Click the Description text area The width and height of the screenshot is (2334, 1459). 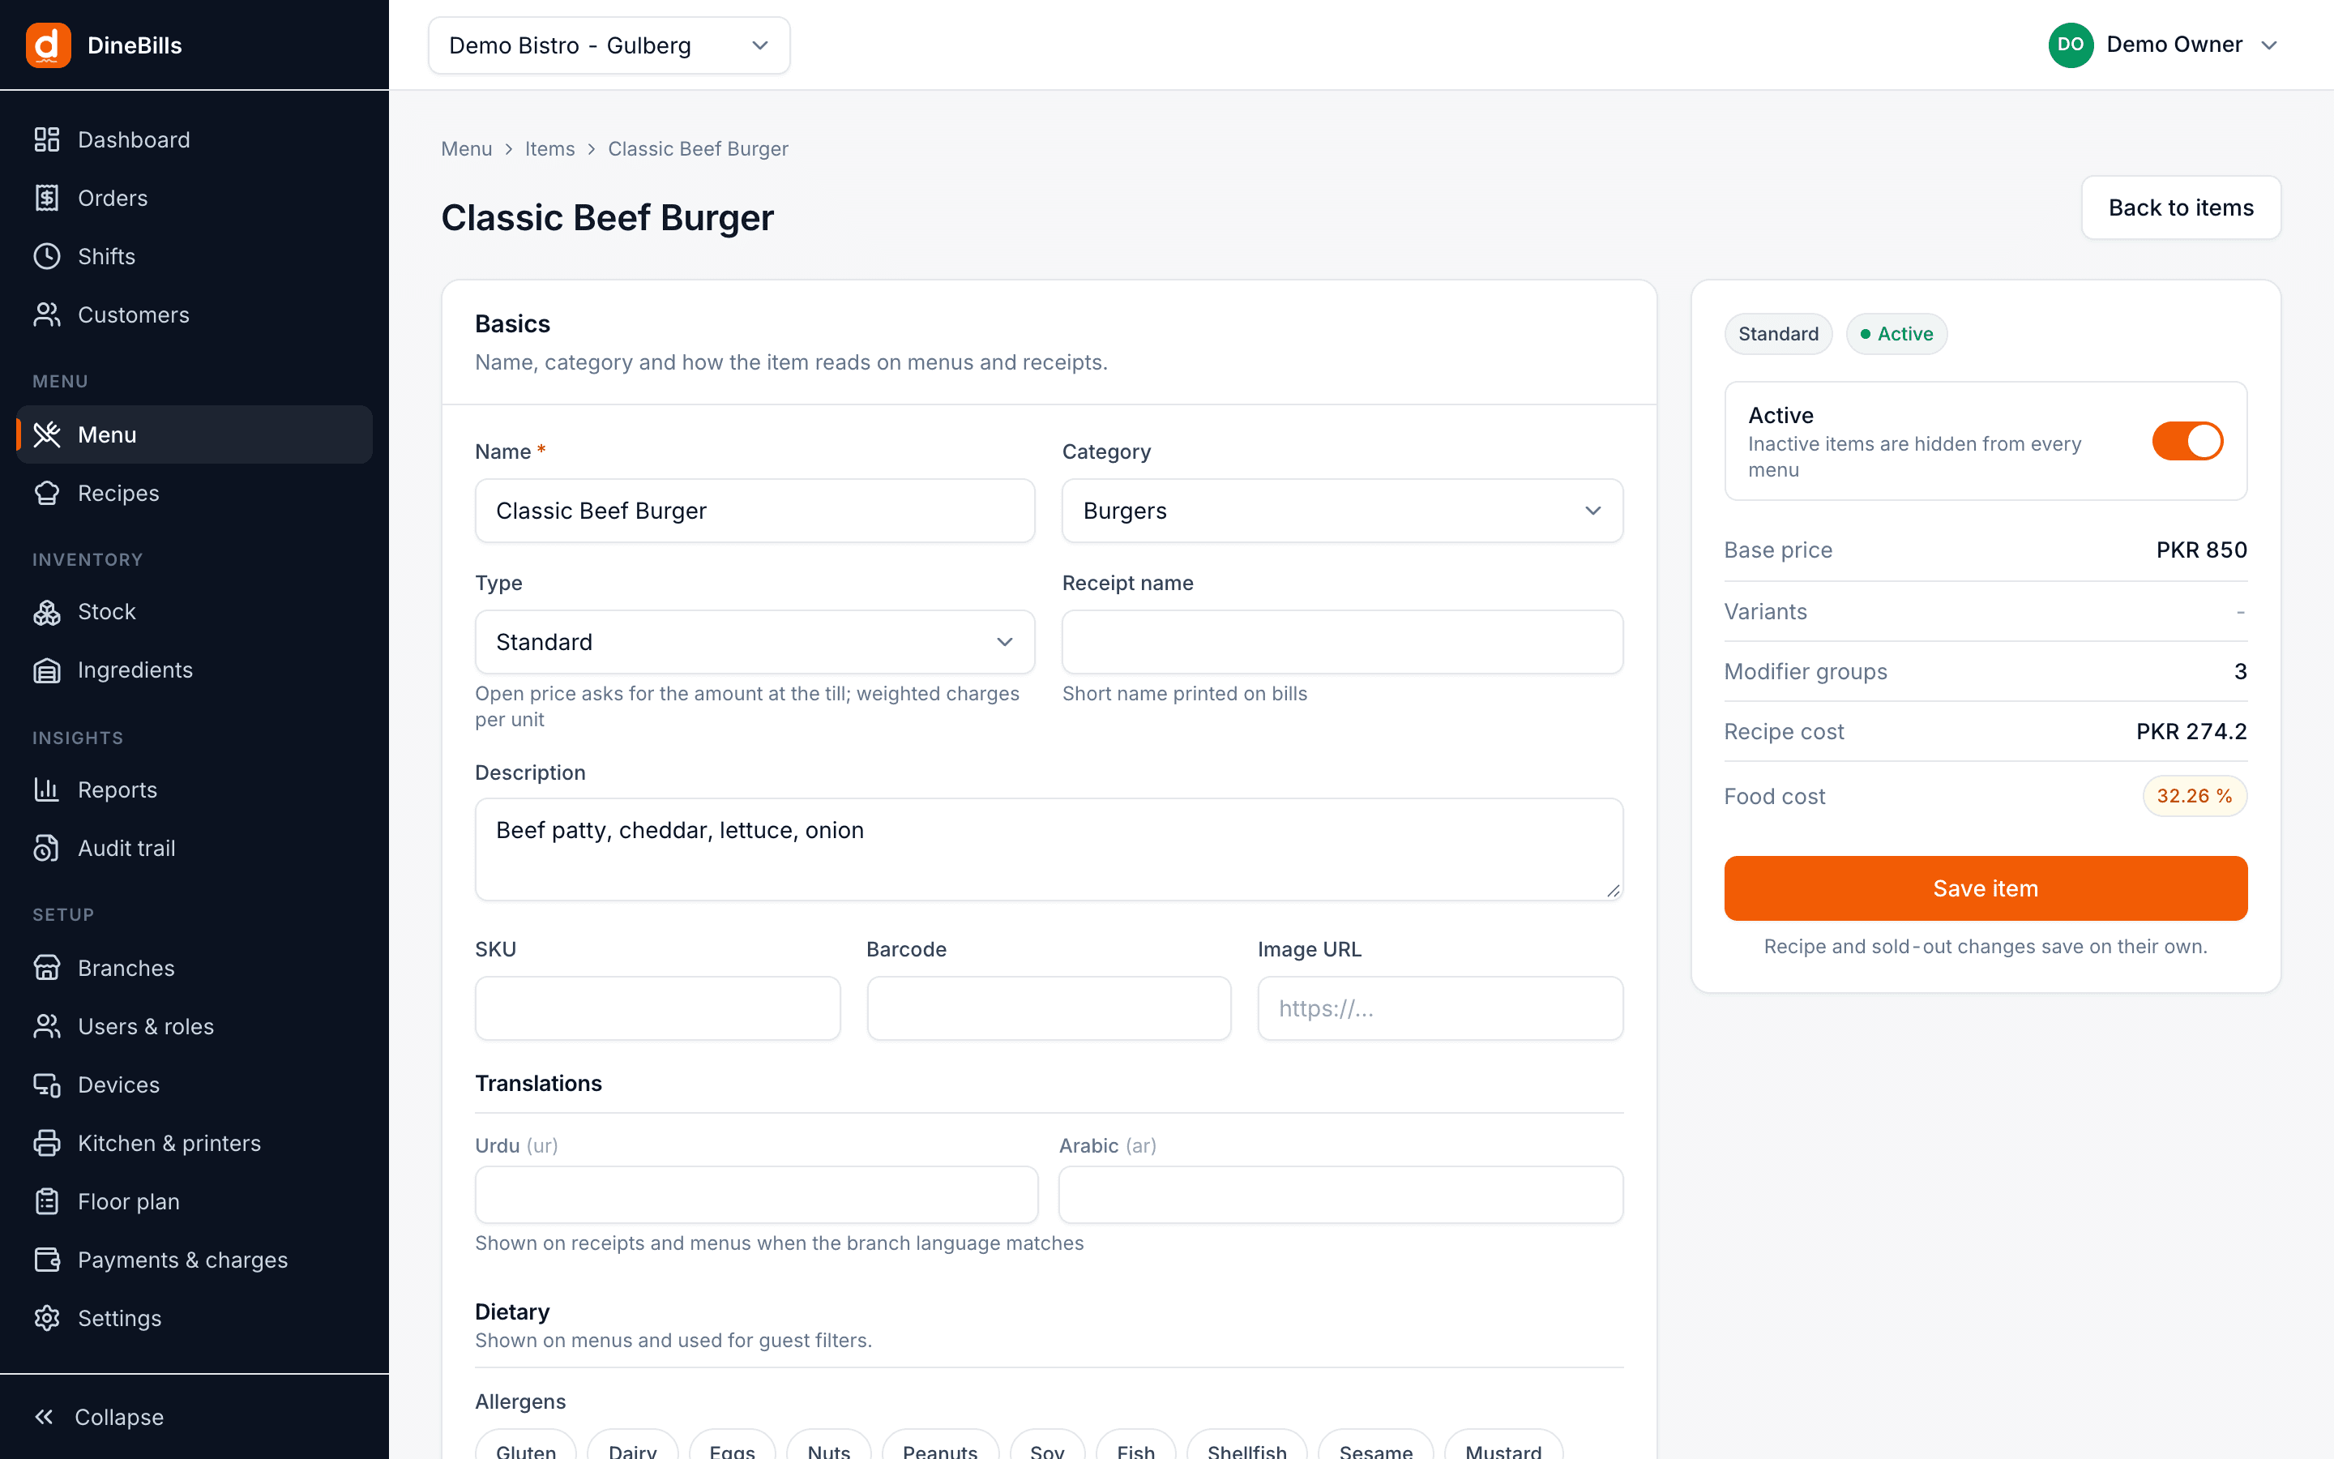coord(1049,849)
